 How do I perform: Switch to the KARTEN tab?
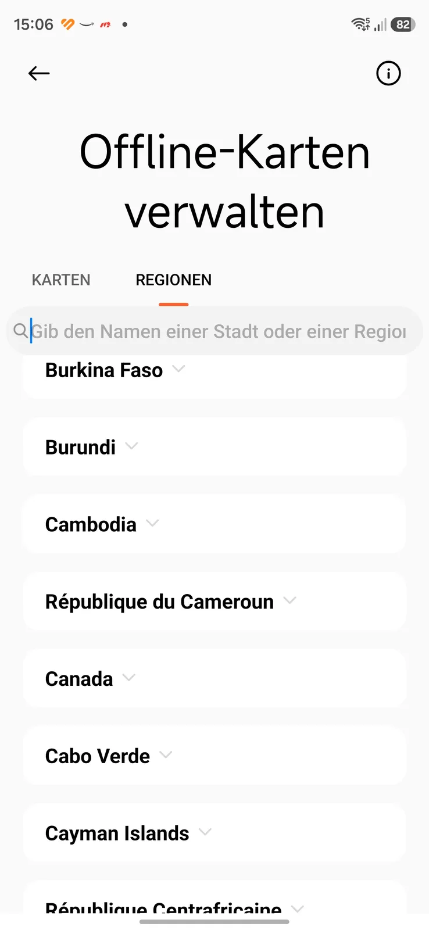[x=61, y=280]
